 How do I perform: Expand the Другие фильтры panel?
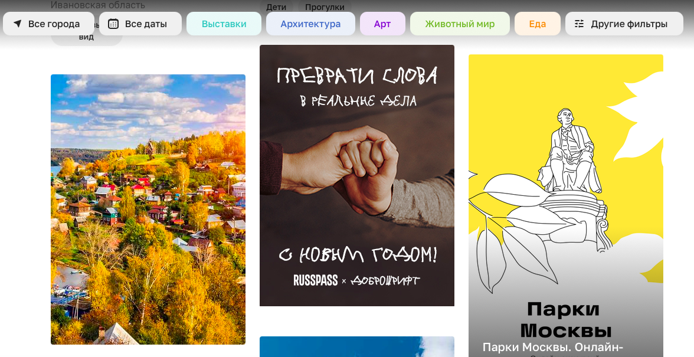(x=624, y=24)
